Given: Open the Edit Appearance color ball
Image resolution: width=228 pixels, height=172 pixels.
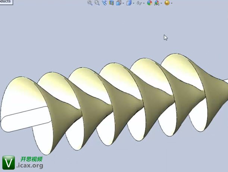Looking at the screenshot, I should (150, 3).
